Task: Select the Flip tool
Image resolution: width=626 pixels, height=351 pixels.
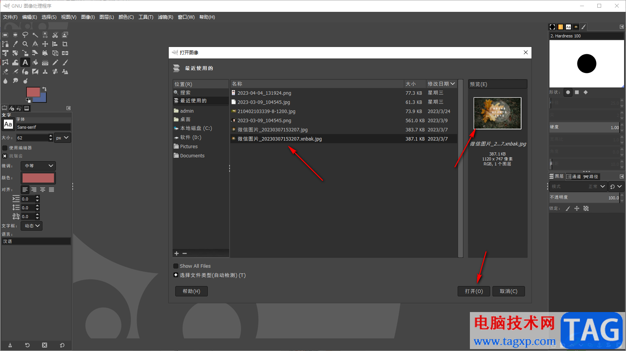Action: pyautogui.click(x=65, y=53)
